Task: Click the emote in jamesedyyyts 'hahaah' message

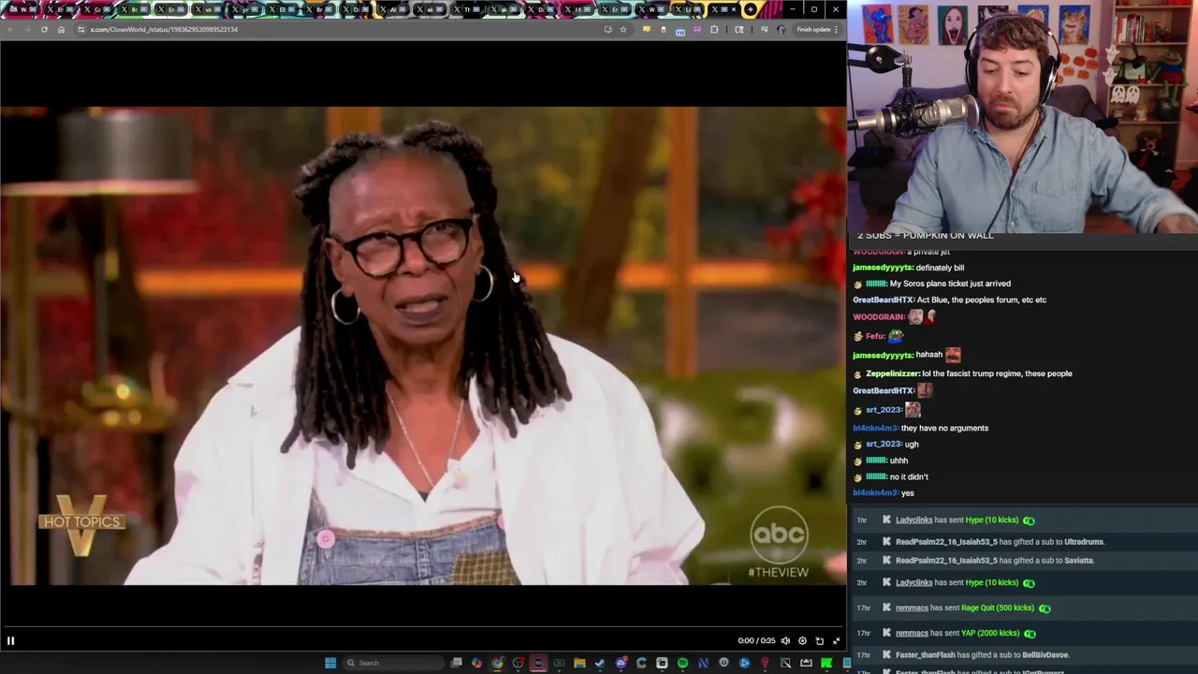Action: pos(953,355)
